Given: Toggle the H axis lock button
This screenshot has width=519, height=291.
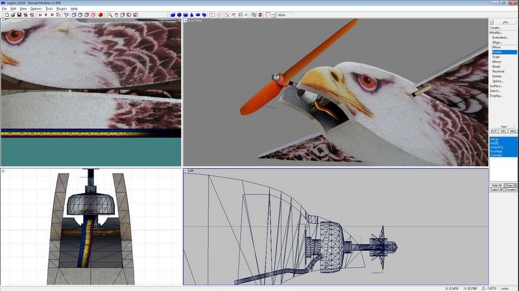Looking at the screenshot, I should point(40,14).
